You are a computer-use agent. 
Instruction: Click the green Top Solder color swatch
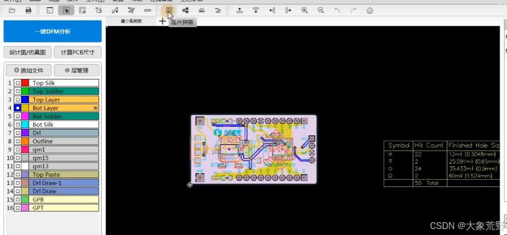tap(25, 91)
